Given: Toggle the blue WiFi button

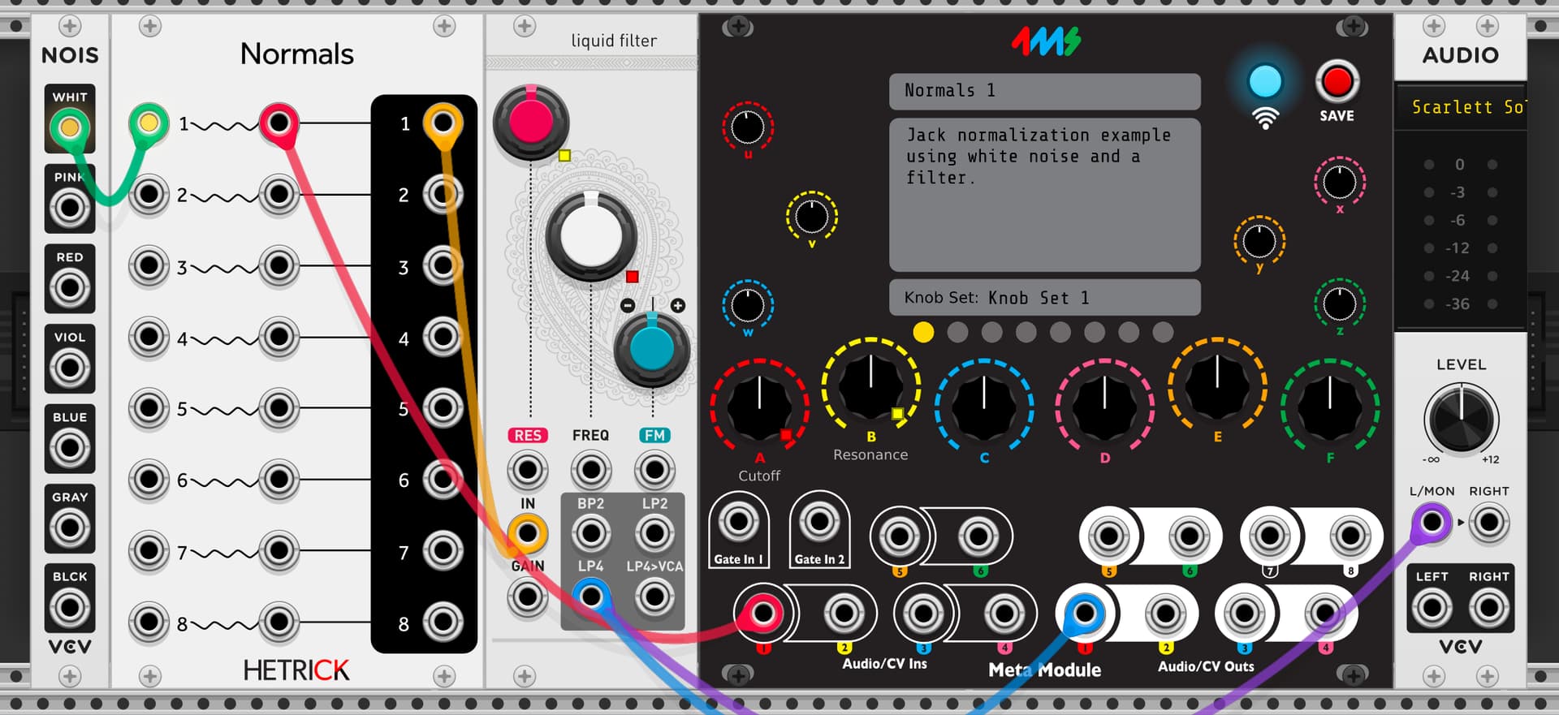Looking at the screenshot, I should click(1264, 82).
